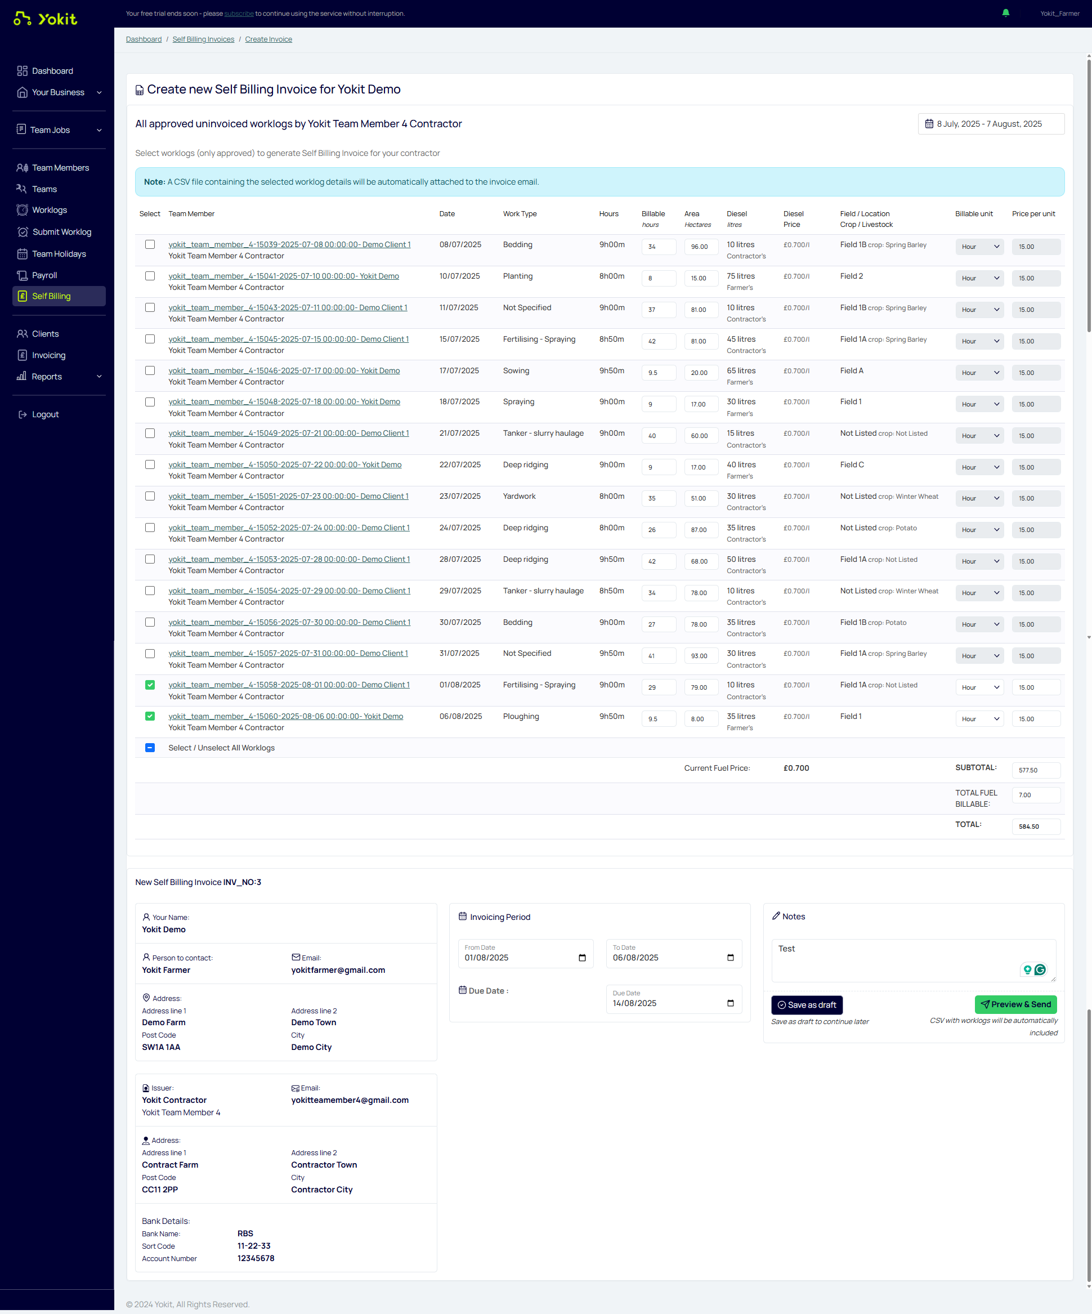Open Yokit_Farmer user menu
Image resolution: width=1092 pixels, height=1314 pixels.
click(x=1059, y=14)
